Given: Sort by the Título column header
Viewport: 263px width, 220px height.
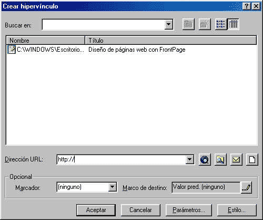Looking at the screenshot, I should (171, 40).
